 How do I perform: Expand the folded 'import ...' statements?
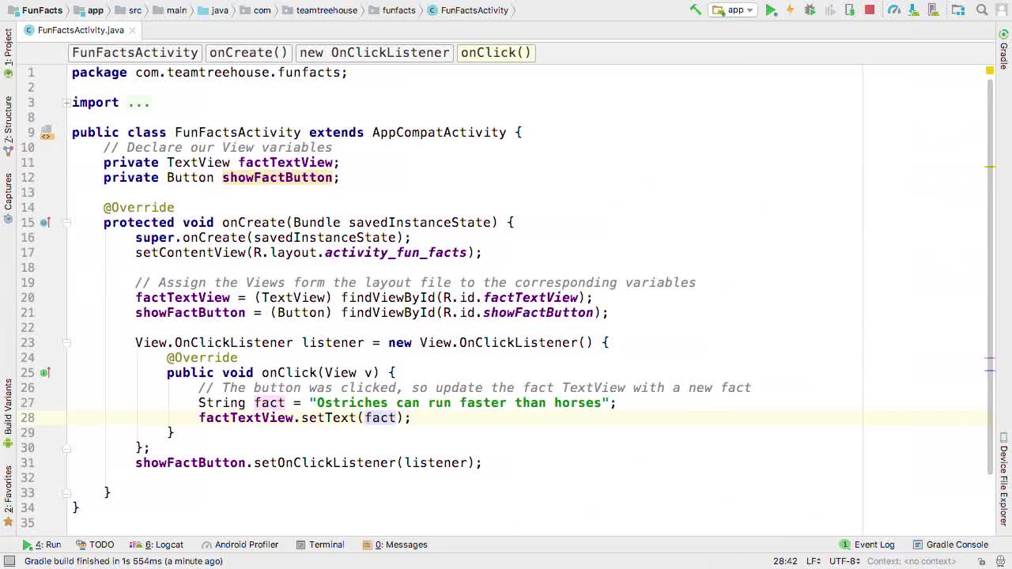coord(66,102)
